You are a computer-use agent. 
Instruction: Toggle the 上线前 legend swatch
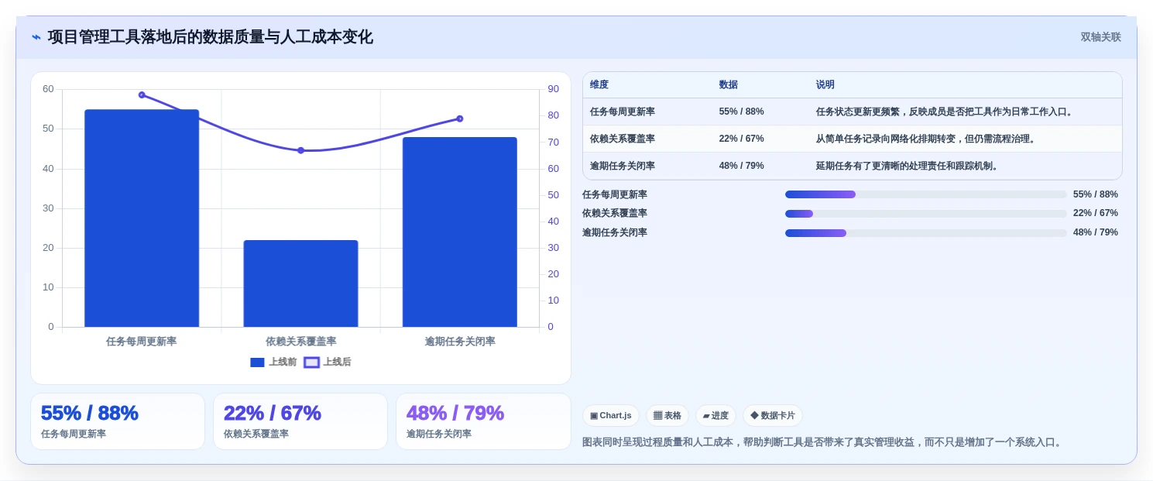[257, 362]
